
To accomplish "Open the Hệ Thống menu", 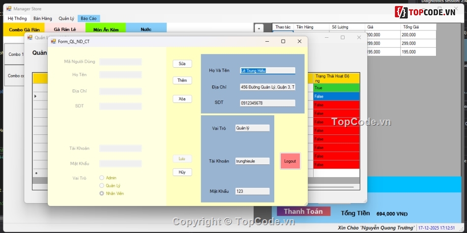I will point(17,19).
